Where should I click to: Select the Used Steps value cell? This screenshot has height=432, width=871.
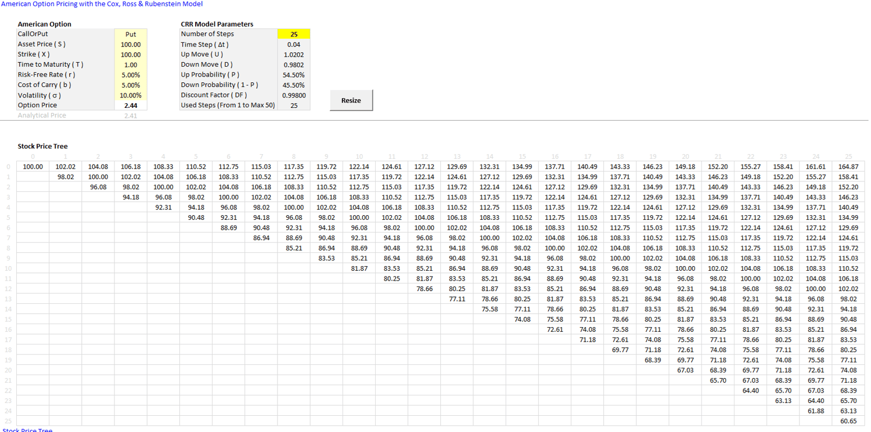click(294, 106)
